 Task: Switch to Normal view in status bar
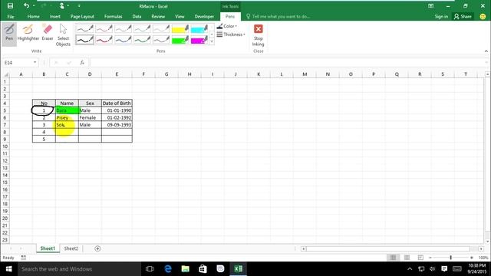point(393,258)
